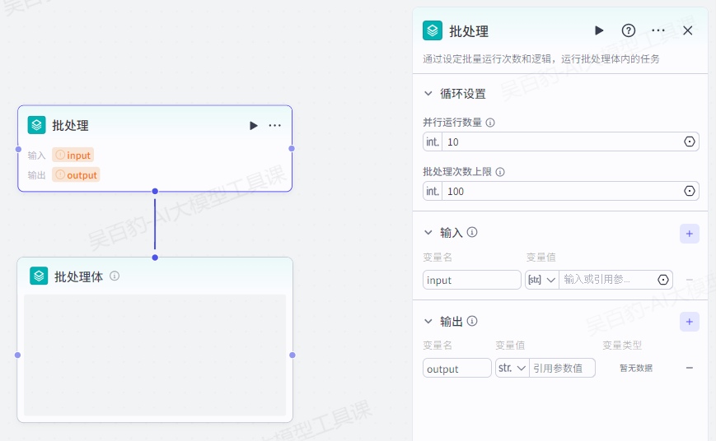Edit the input variable name field
This screenshot has height=441, width=716.
471,280
